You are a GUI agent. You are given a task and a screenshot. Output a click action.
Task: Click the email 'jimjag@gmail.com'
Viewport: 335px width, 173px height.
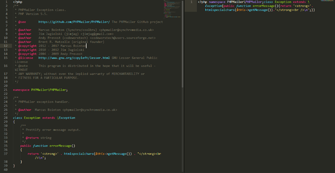pyautogui.click(x=97, y=34)
